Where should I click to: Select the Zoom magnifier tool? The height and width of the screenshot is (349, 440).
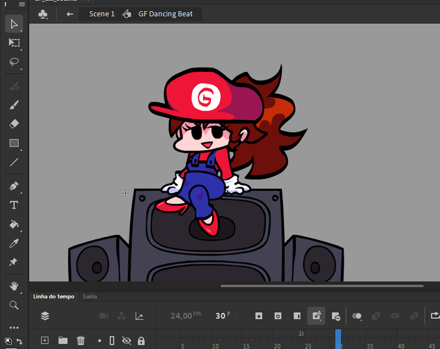(x=14, y=305)
